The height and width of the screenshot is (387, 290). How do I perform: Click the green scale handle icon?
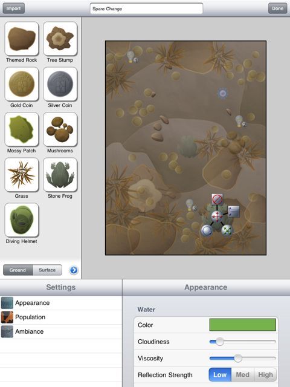[227, 230]
